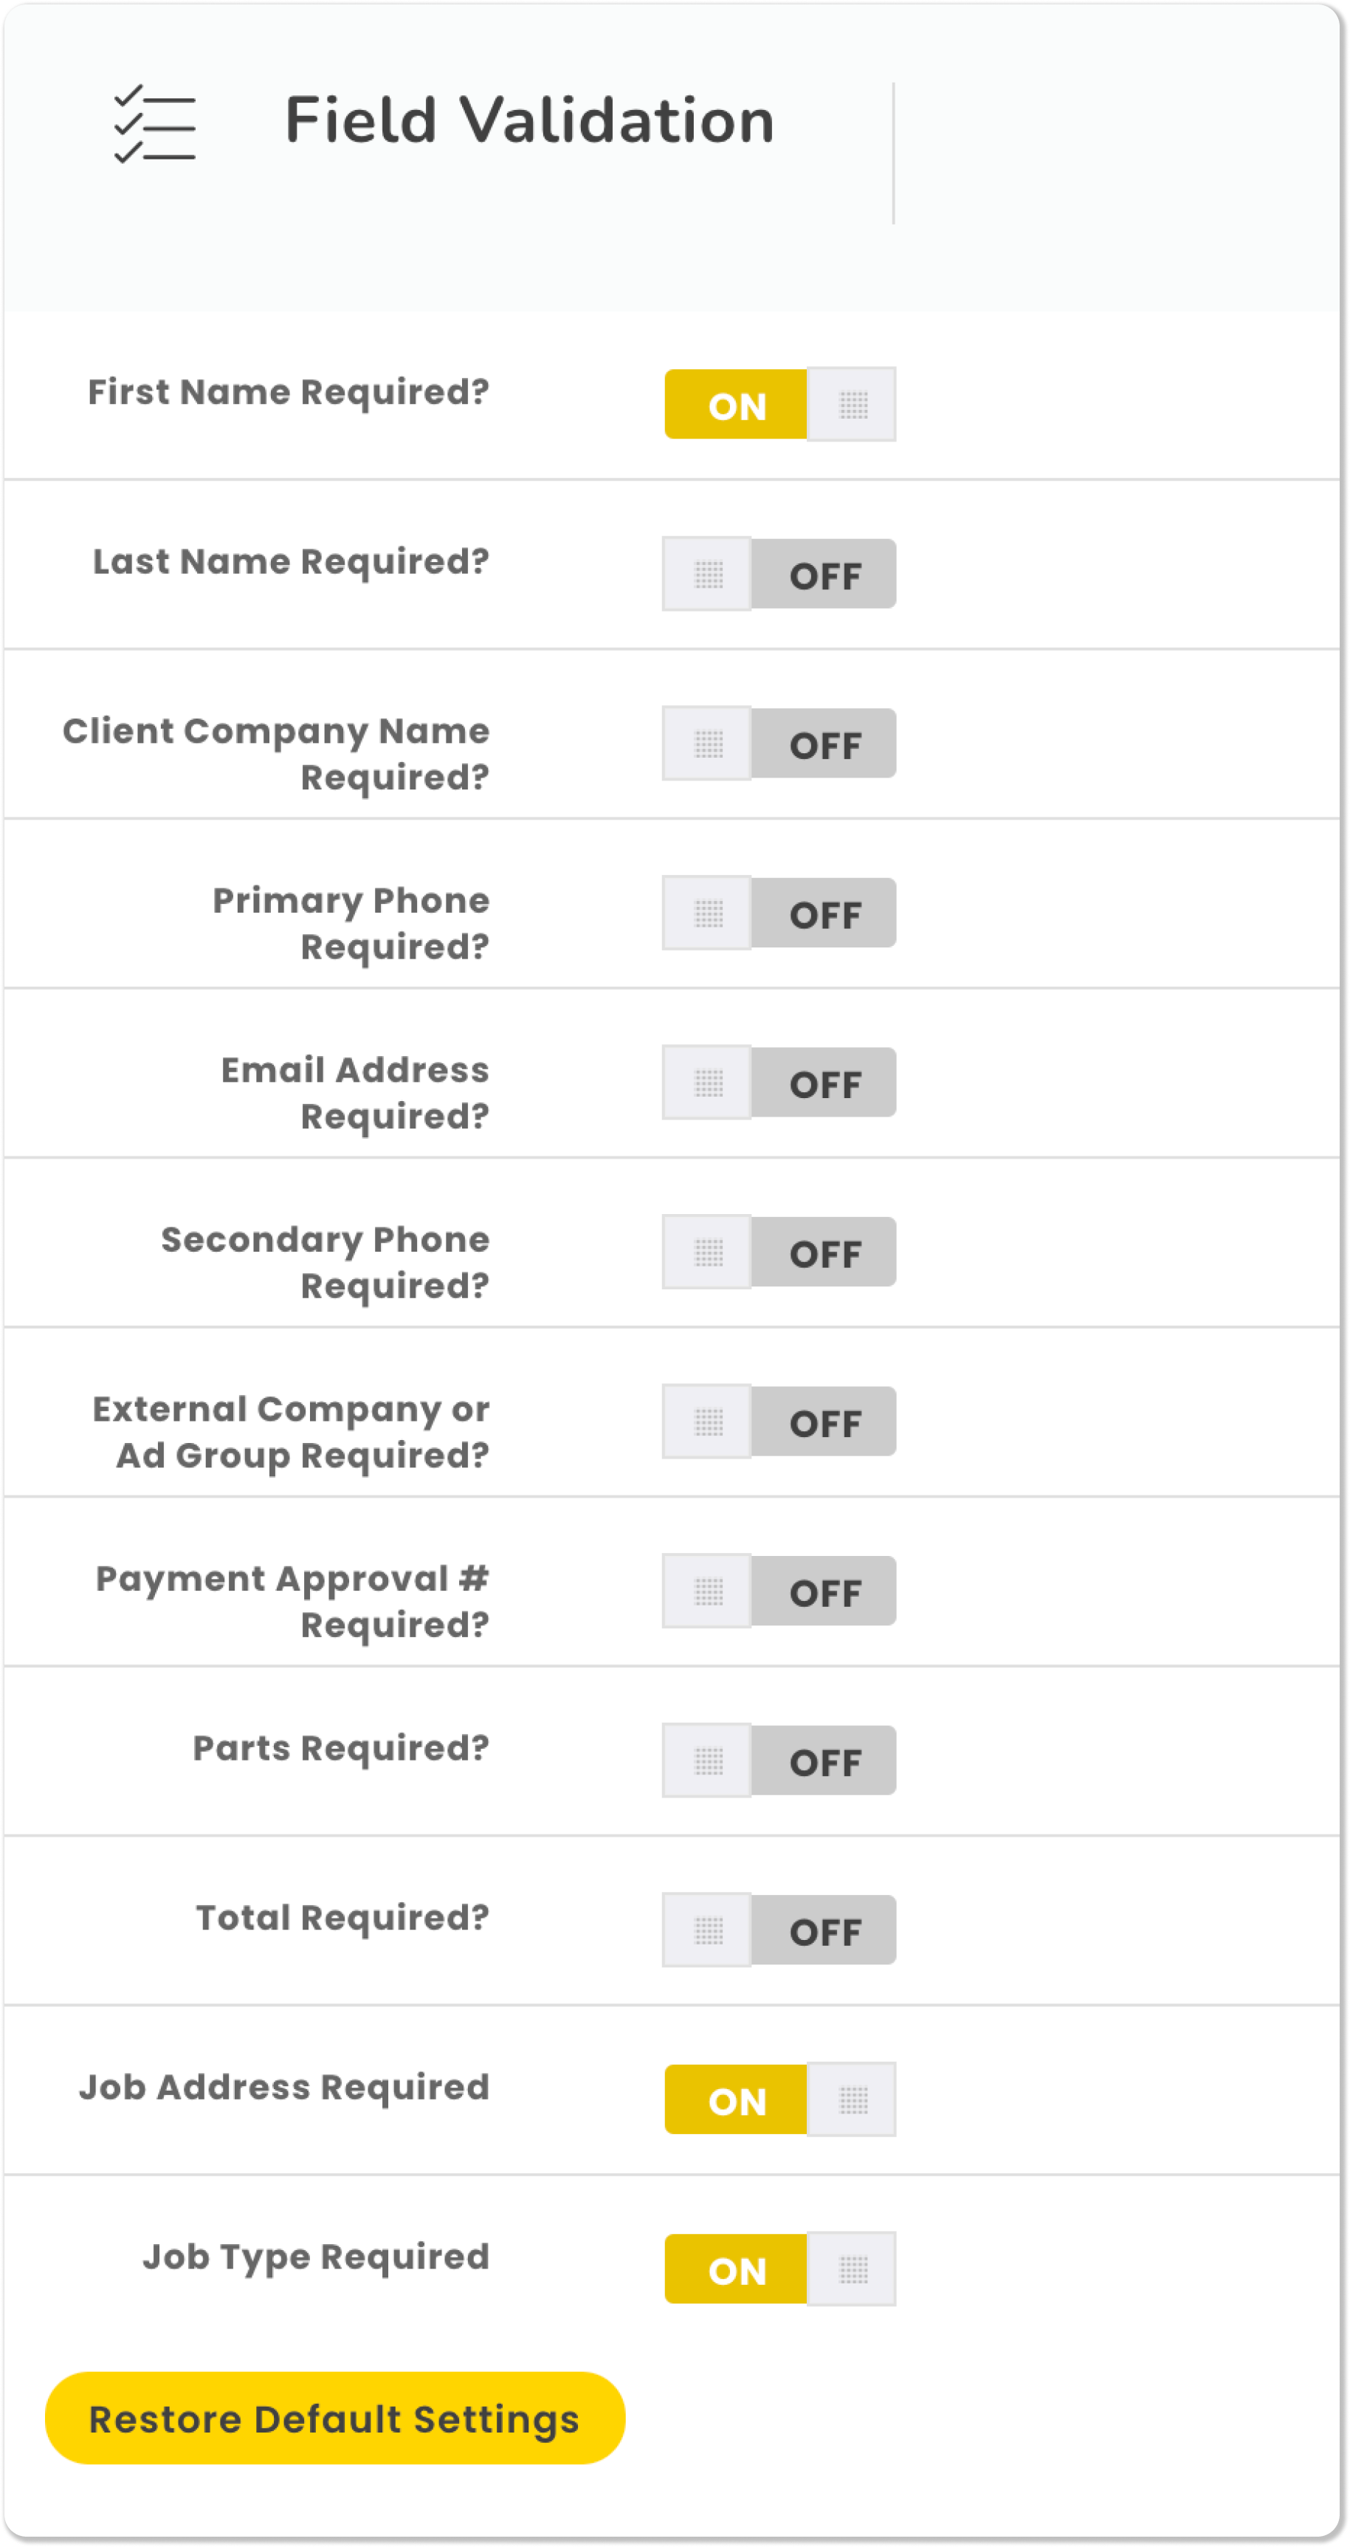
Task: Turn on Secondary Phone Required
Action: [779, 1252]
